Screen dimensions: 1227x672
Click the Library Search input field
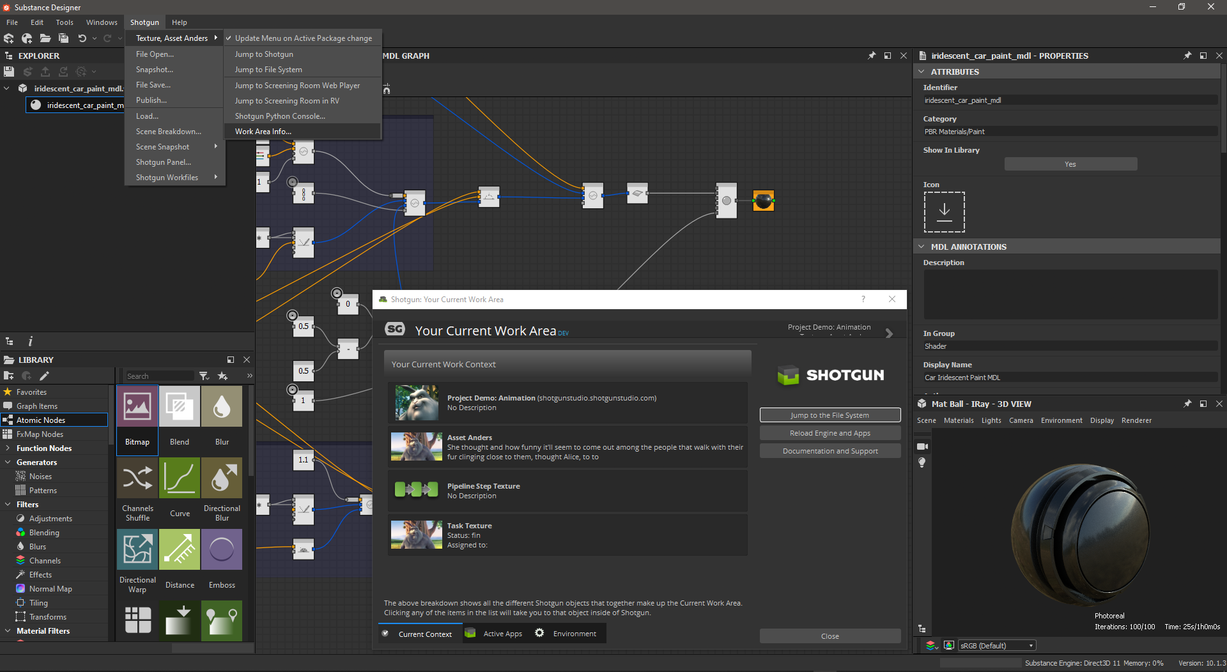(x=159, y=376)
